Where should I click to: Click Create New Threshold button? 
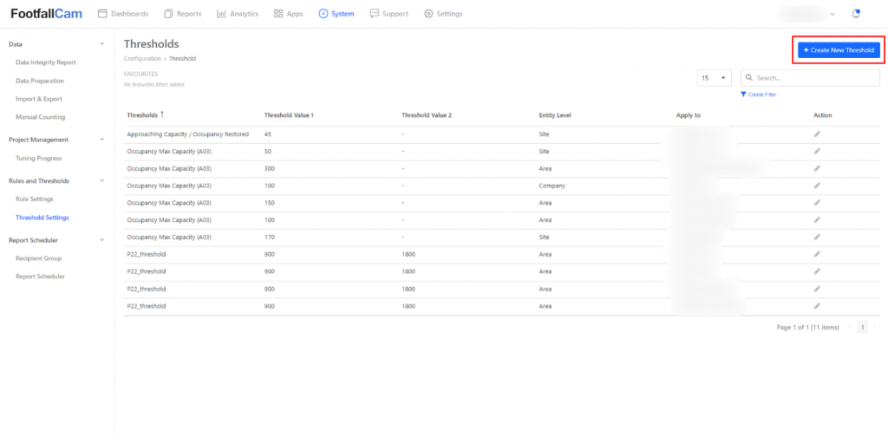point(839,50)
